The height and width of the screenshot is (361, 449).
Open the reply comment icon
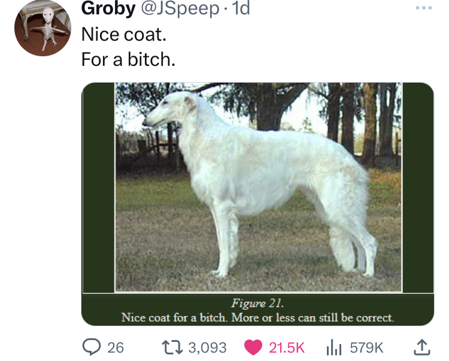pos(92,347)
